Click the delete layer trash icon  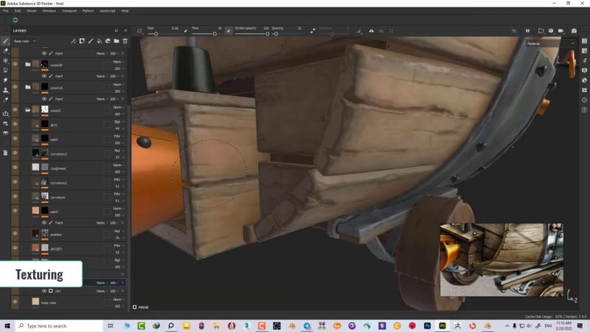tap(125, 41)
